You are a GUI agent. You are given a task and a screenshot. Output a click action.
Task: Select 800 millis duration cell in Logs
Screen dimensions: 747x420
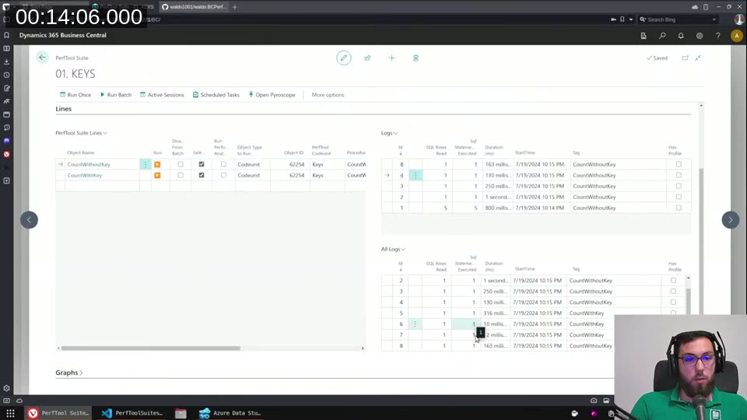[x=496, y=208]
